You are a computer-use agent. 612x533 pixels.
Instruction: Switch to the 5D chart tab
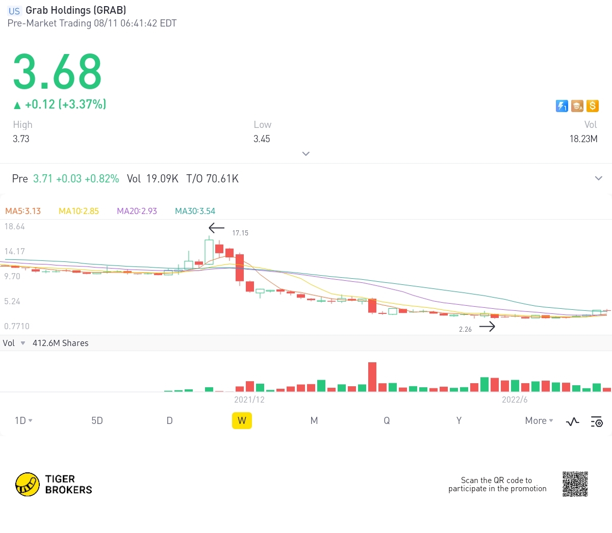(97, 420)
